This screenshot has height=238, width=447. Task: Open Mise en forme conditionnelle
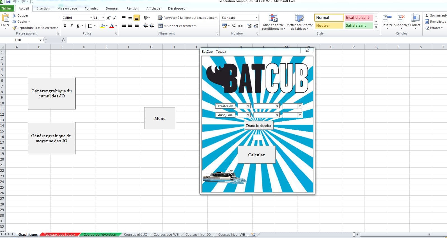click(x=273, y=19)
